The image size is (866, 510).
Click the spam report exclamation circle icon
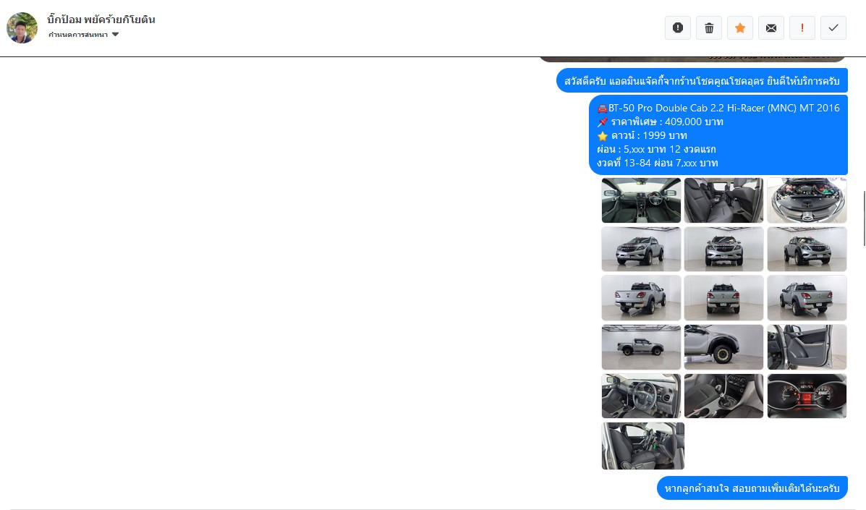[x=678, y=27]
